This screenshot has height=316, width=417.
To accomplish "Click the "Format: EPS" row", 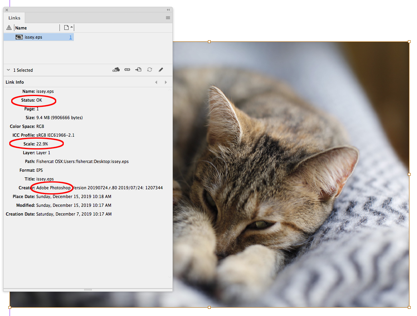I will 31,170.
